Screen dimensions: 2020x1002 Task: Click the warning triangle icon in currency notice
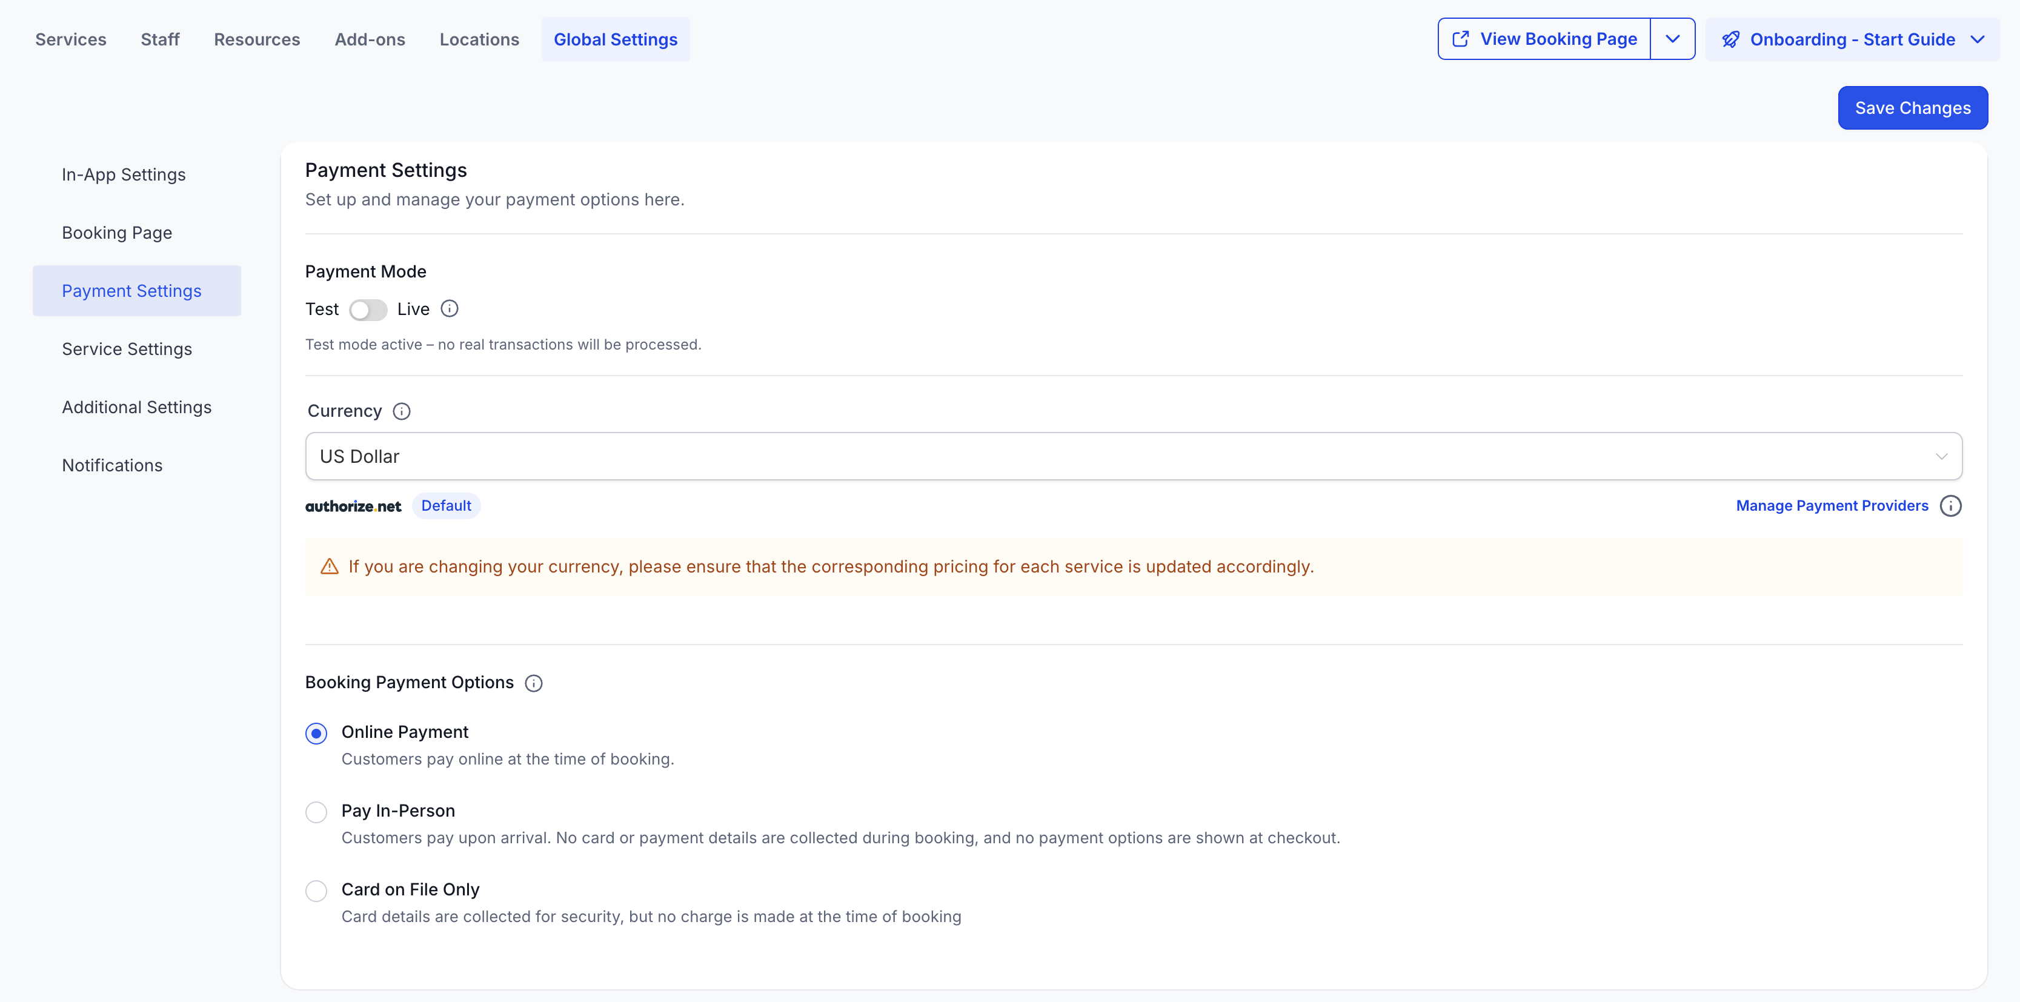pyautogui.click(x=330, y=567)
